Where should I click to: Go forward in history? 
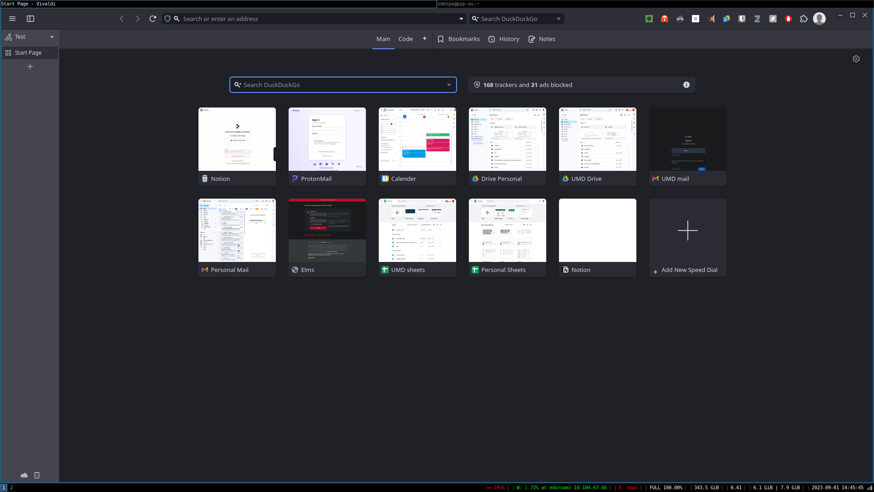coord(137,19)
